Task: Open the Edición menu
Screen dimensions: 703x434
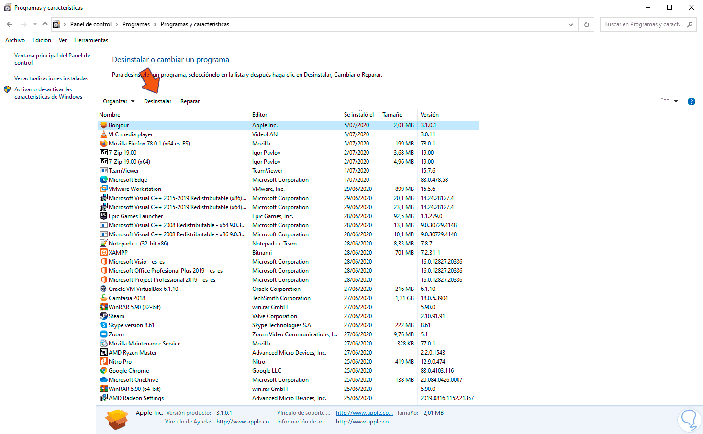Action: 42,40
